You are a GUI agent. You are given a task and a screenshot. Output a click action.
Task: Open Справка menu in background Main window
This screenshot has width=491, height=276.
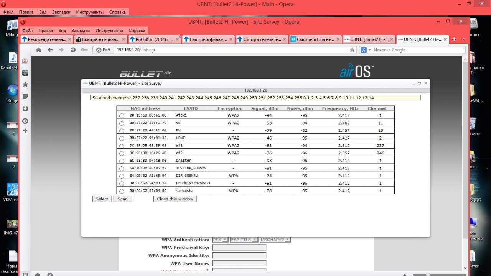(117, 12)
